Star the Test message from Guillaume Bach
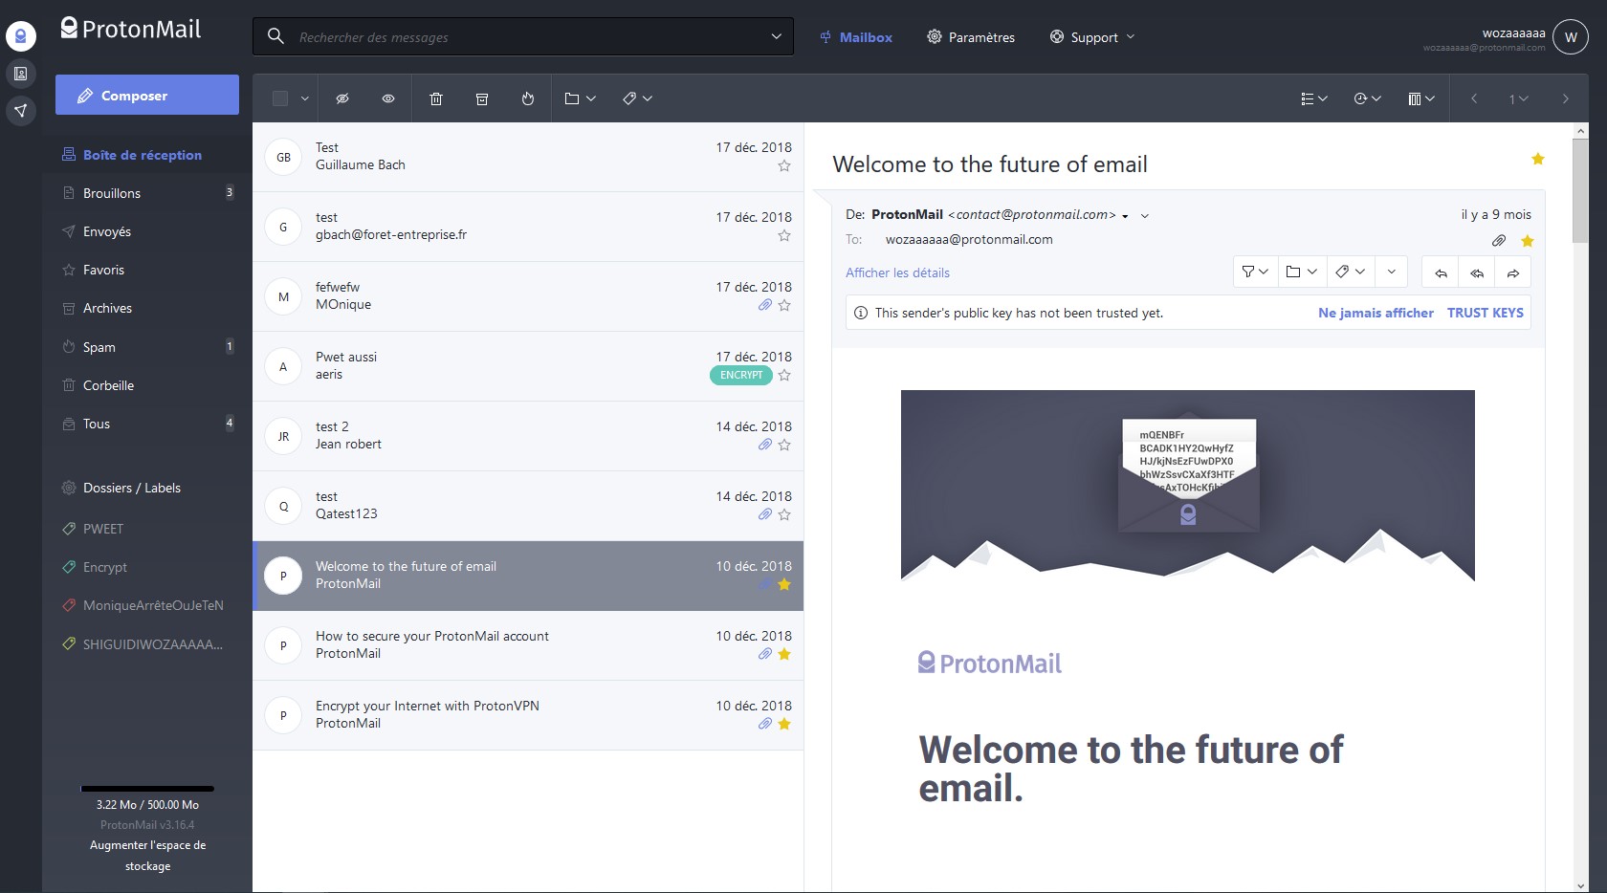Screen dimensions: 1607x893 [x=784, y=165]
